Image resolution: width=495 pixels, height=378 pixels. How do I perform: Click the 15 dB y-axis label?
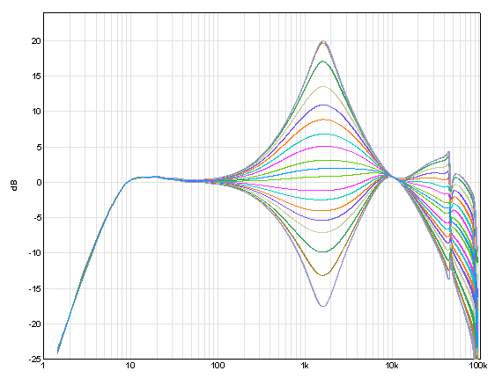point(36,76)
